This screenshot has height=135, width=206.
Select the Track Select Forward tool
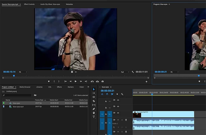(x=94, y=93)
